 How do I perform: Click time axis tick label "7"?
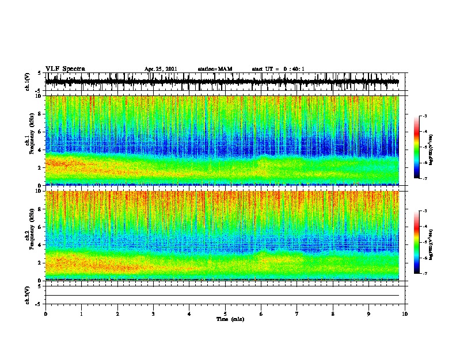click(297, 314)
